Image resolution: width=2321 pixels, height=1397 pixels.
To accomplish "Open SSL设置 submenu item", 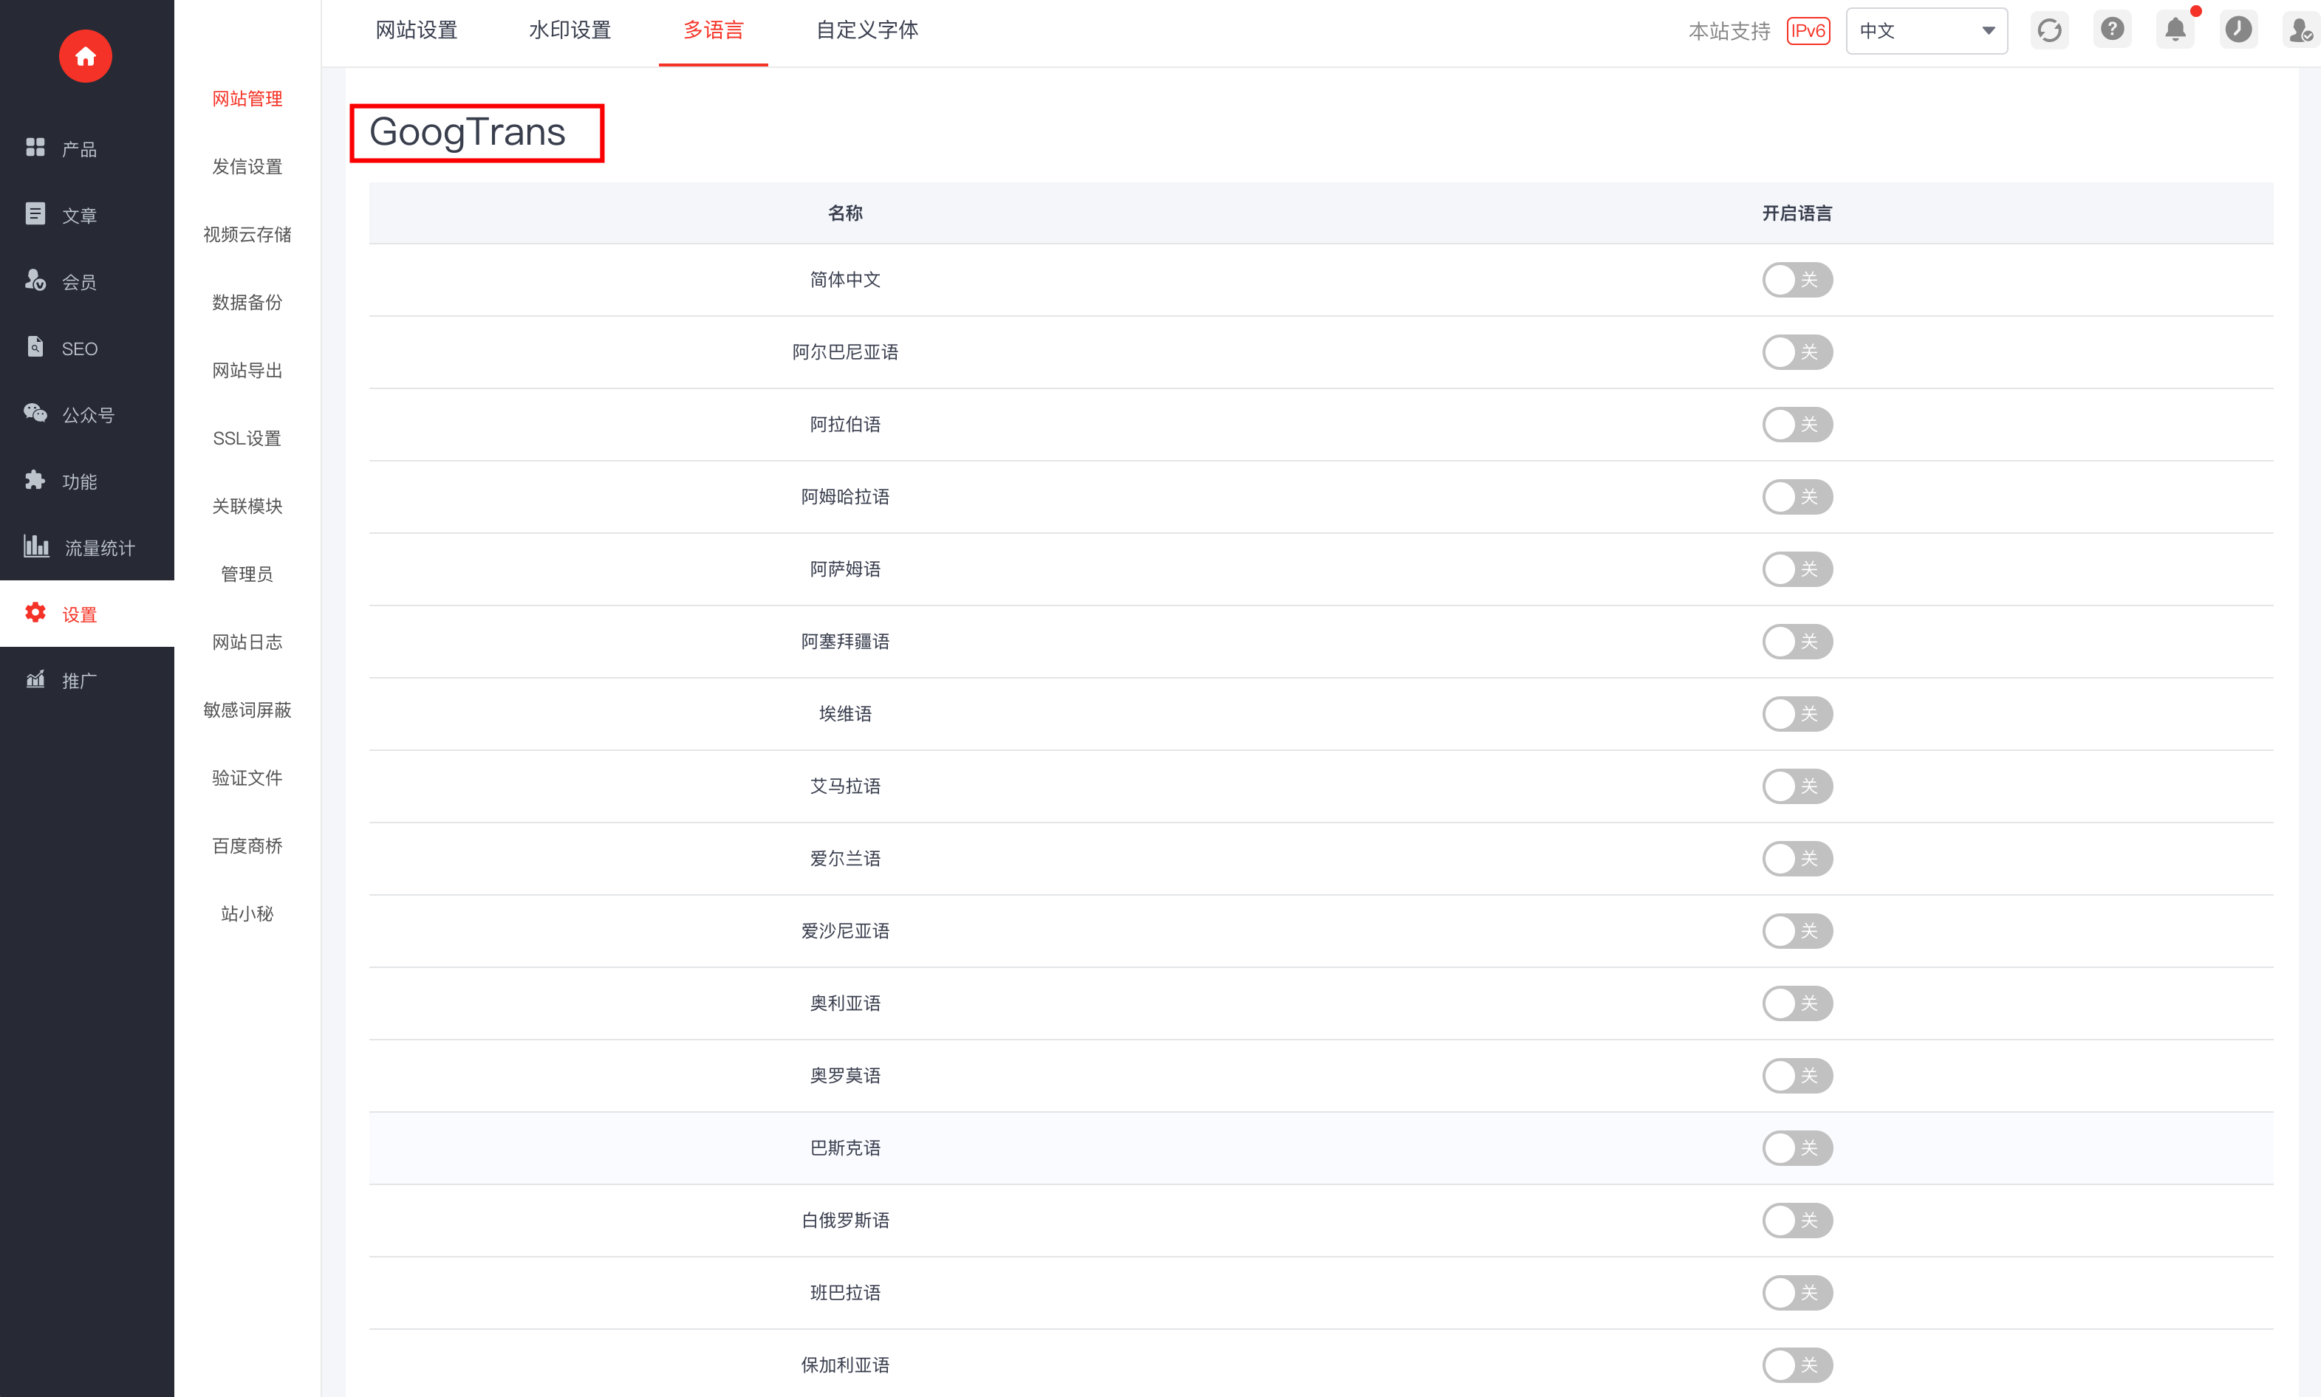I will (x=247, y=439).
